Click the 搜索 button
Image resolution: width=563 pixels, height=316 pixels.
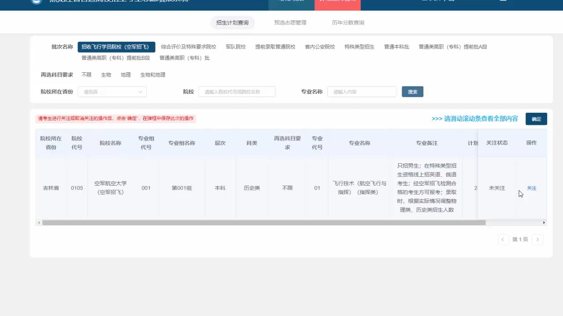click(x=413, y=92)
